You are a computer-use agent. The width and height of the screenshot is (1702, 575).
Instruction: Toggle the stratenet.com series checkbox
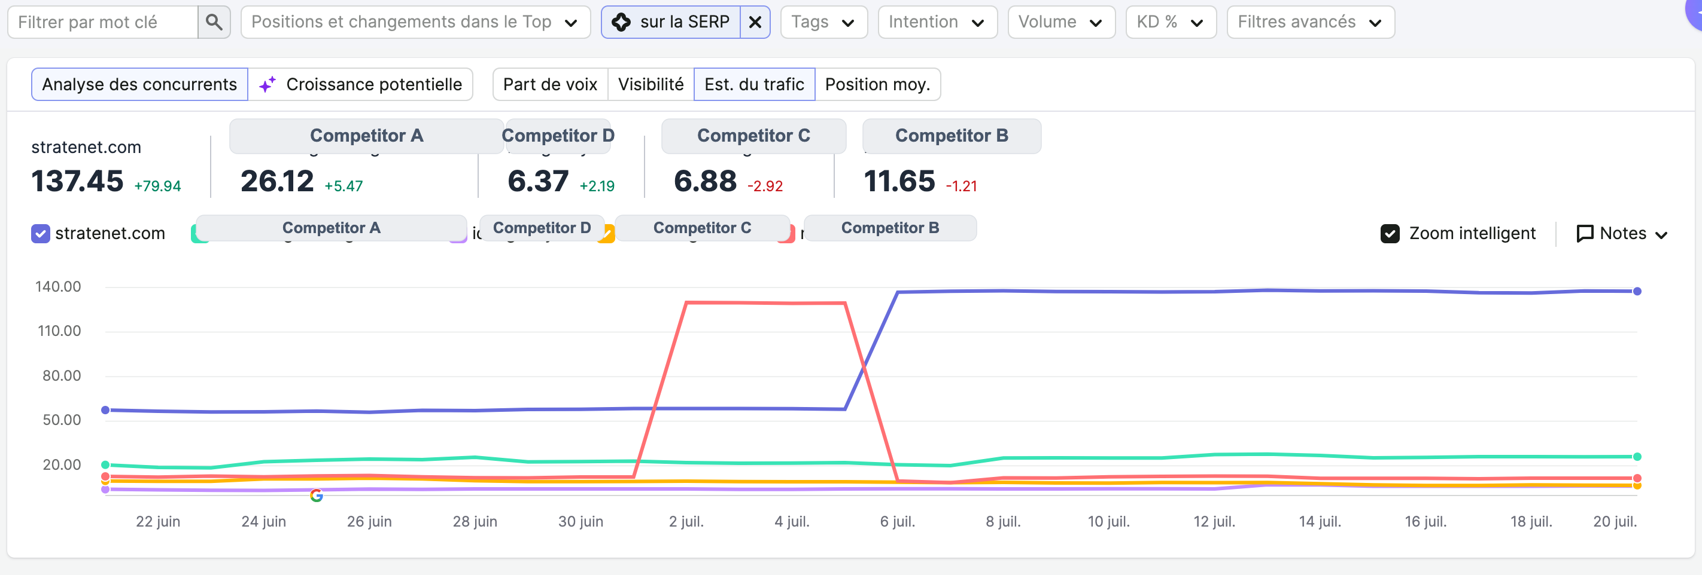(x=40, y=234)
